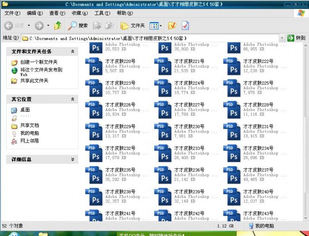This screenshot has height=236, width=309.
Task: Select the 才才皮肤228号 PSD file icon
Action: pyautogui.click(x=232, y=110)
